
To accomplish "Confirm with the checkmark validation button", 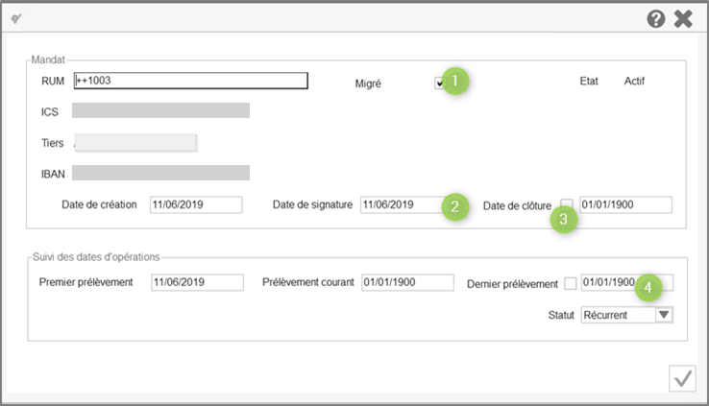I will point(682,379).
